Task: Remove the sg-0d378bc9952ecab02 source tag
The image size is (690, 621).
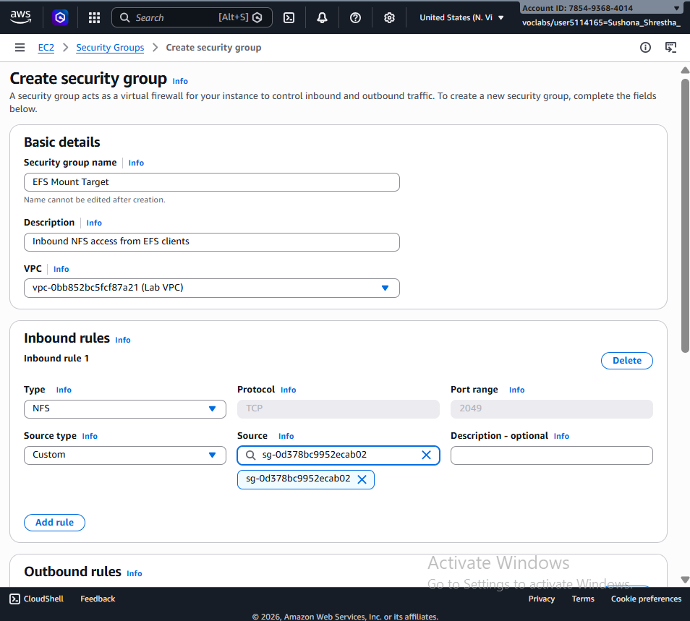Action: click(362, 479)
